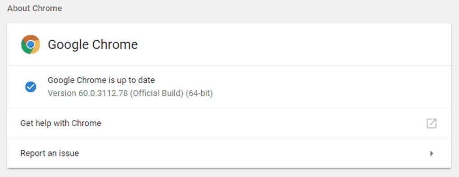Click the Google Chrome title text

(93, 45)
